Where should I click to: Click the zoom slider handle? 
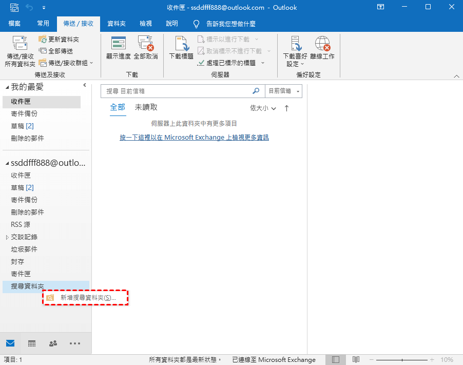coord(402,360)
